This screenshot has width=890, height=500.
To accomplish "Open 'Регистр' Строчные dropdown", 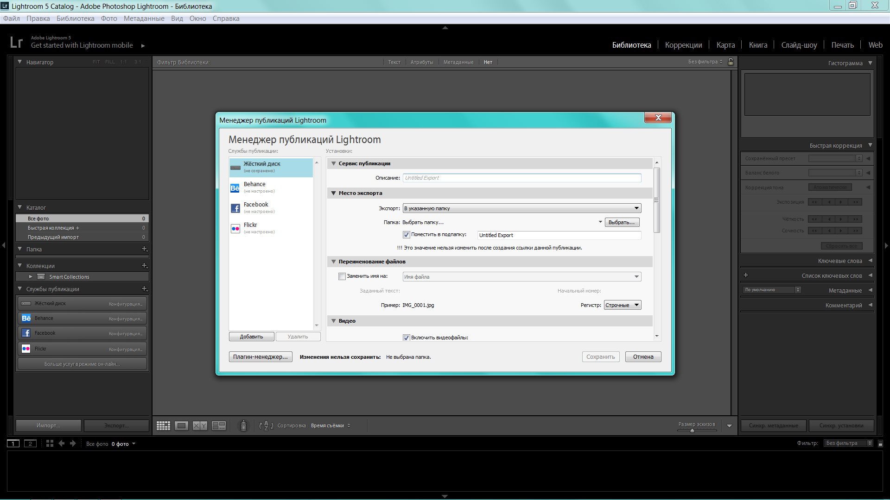I will pos(623,305).
